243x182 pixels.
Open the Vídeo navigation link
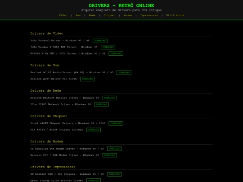(x=63, y=15)
